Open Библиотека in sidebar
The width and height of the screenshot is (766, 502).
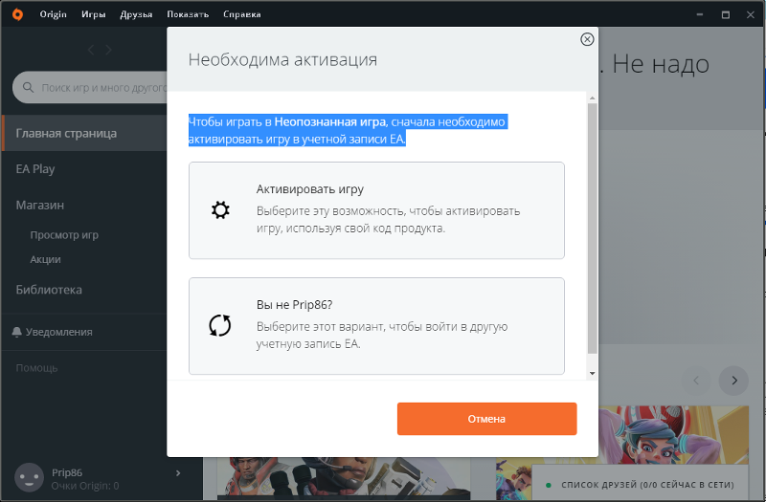(49, 290)
